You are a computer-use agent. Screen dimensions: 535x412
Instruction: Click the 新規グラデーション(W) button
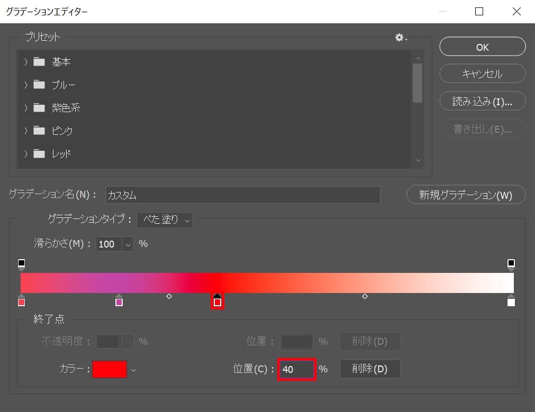pos(466,195)
